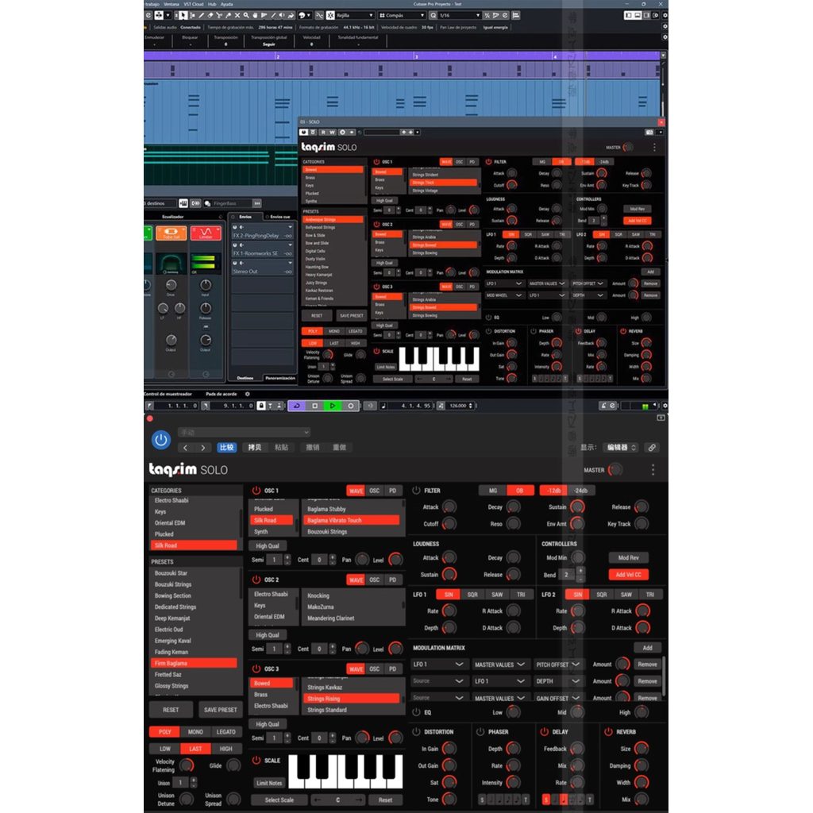Screen dimensions: 813x813
Task: Go to previous preset with left arrow
Action: coord(186,448)
